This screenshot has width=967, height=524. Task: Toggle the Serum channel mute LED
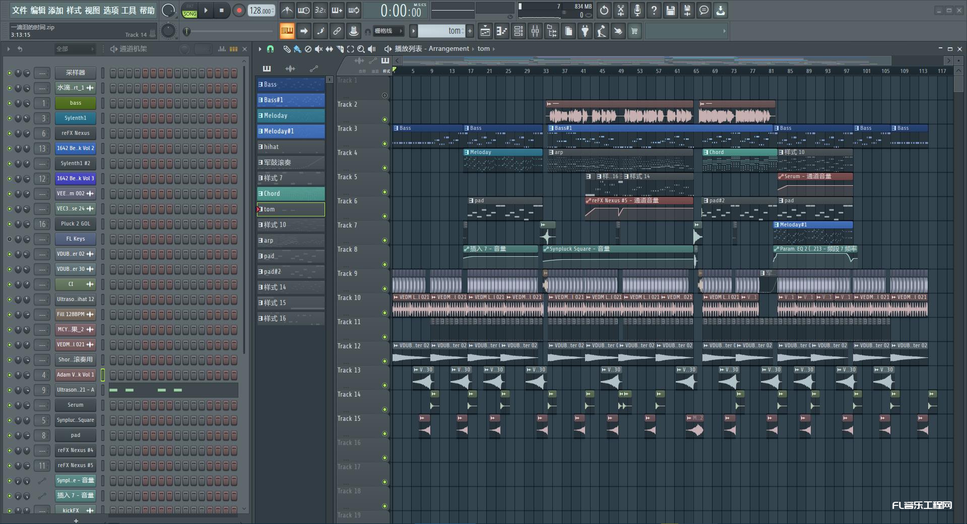[10, 405]
